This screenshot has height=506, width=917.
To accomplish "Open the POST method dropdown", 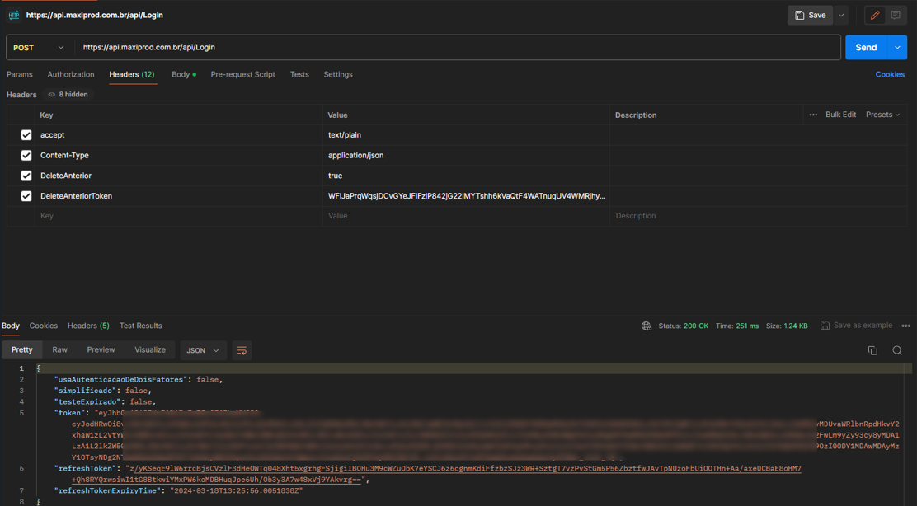I will (x=39, y=48).
